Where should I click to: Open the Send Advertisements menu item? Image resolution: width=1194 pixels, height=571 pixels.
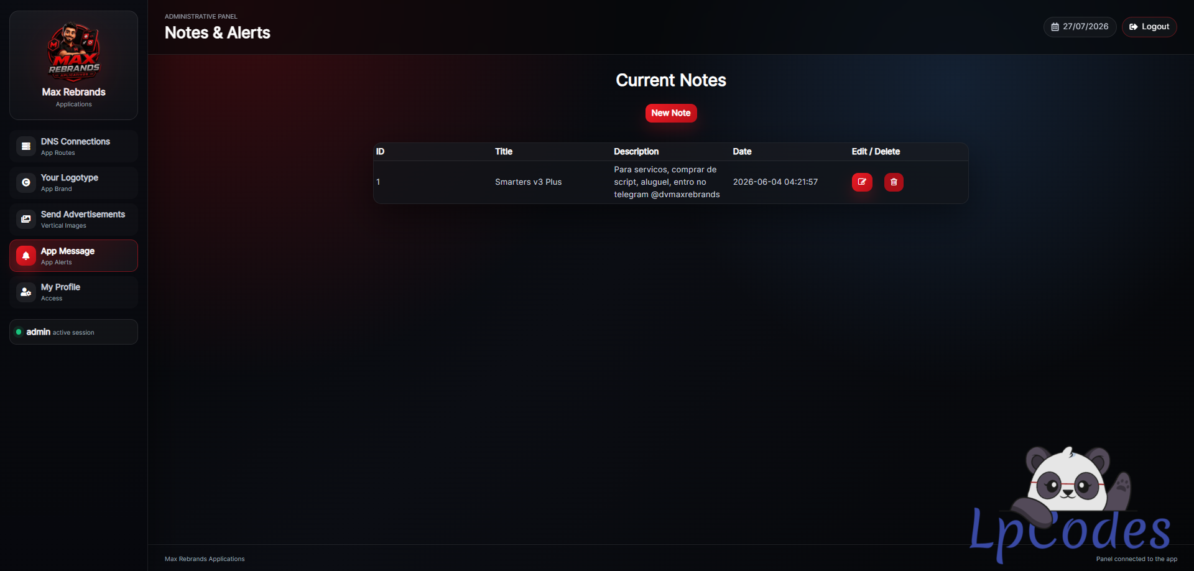click(73, 219)
